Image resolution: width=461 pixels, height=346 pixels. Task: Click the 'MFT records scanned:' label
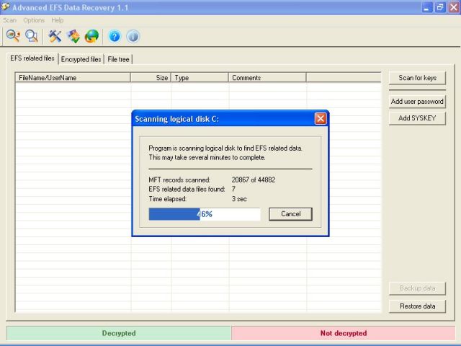coord(179,179)
